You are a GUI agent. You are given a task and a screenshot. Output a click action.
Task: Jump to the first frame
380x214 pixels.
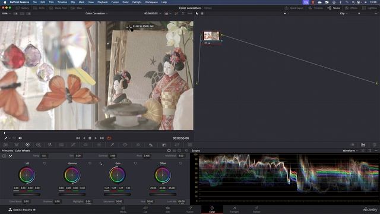coord(78,138)
